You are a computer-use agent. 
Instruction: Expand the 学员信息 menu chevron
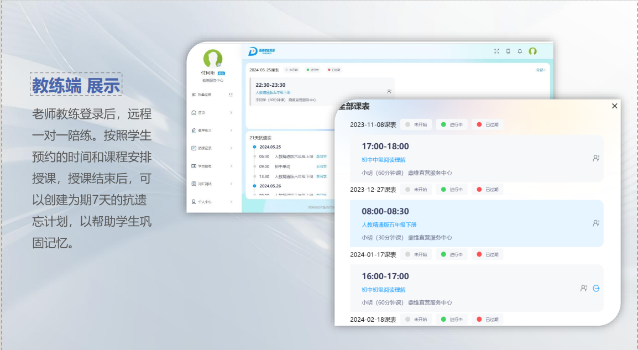pyautogui.click(x=231, y=166)
